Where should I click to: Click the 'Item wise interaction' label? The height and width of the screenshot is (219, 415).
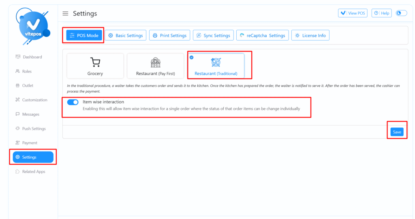[x=103, y=102]
